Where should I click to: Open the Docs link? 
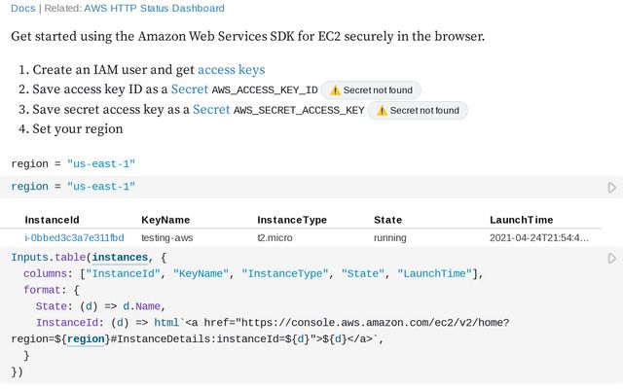(x=22, y=9)
